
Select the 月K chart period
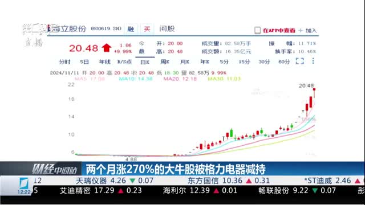tap(185, 62)
